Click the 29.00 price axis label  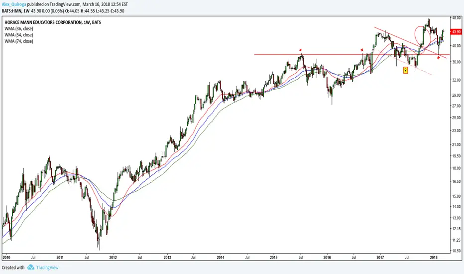point(457,95)
